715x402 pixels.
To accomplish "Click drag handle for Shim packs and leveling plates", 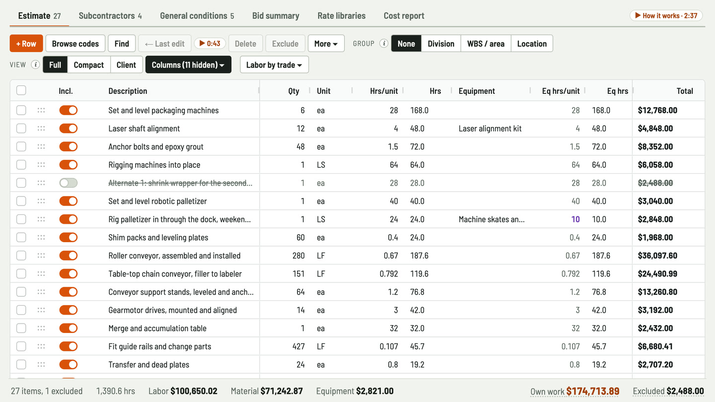I will tap(41, 237).
